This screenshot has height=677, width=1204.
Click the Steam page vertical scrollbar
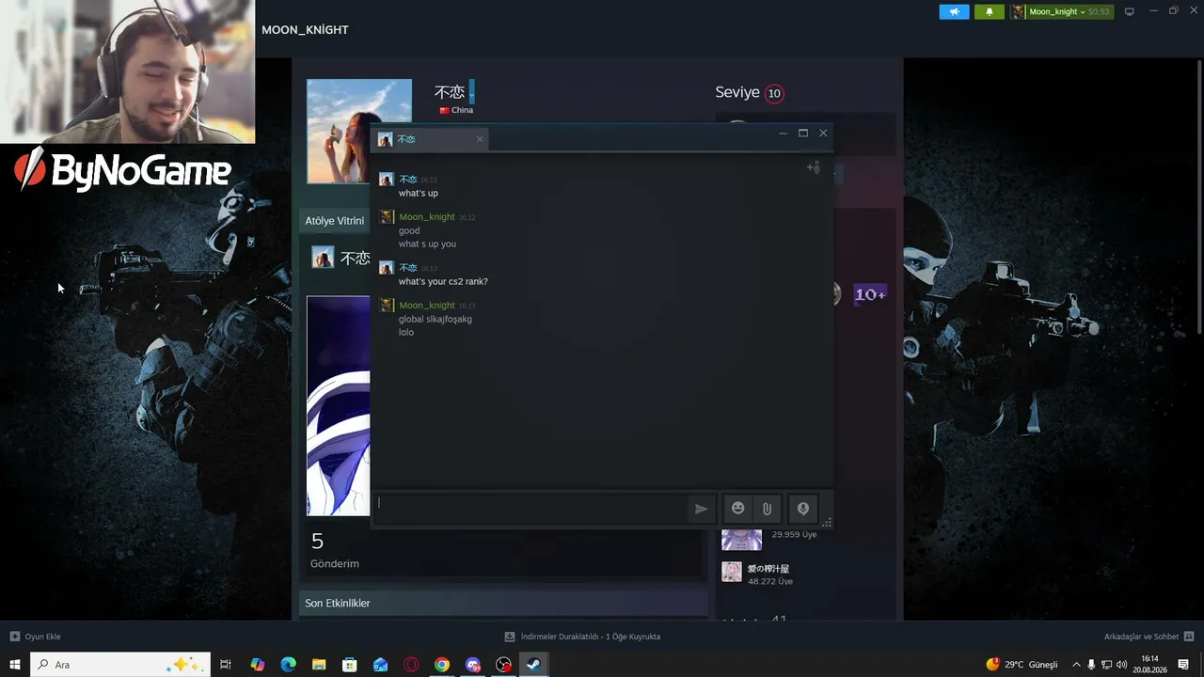pyautogui.click(x=1199, y=196)
